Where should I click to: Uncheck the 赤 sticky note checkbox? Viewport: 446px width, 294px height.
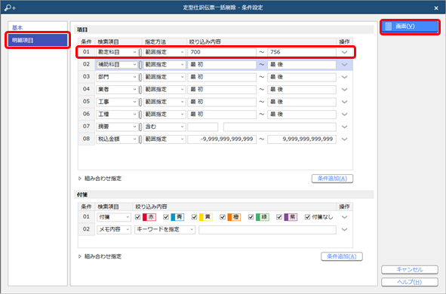pos(138,217)
